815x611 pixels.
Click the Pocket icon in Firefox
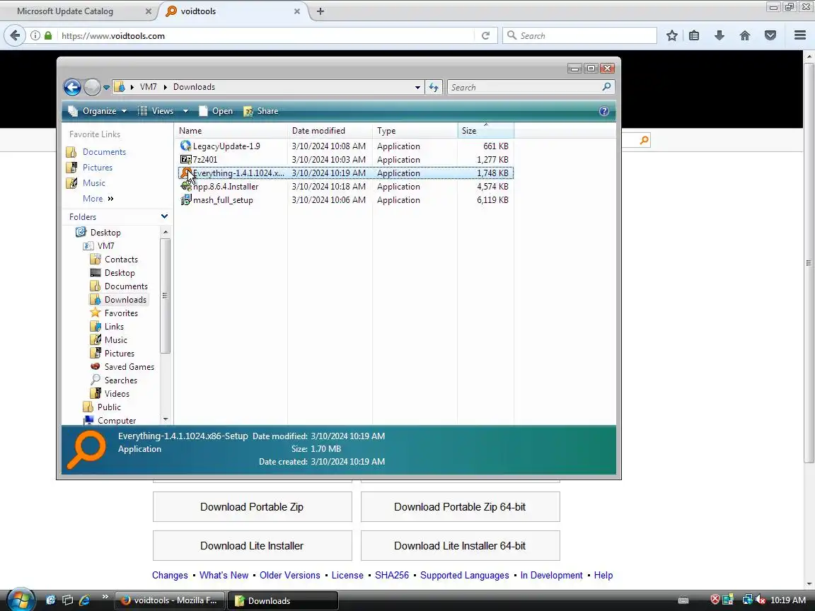(x=770, y=35)
